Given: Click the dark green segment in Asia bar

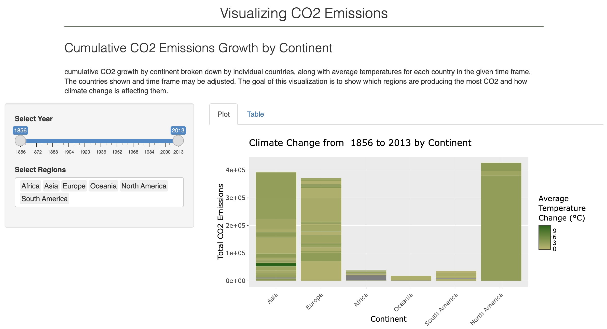Looking at the screenshot, I should [276, 265].
